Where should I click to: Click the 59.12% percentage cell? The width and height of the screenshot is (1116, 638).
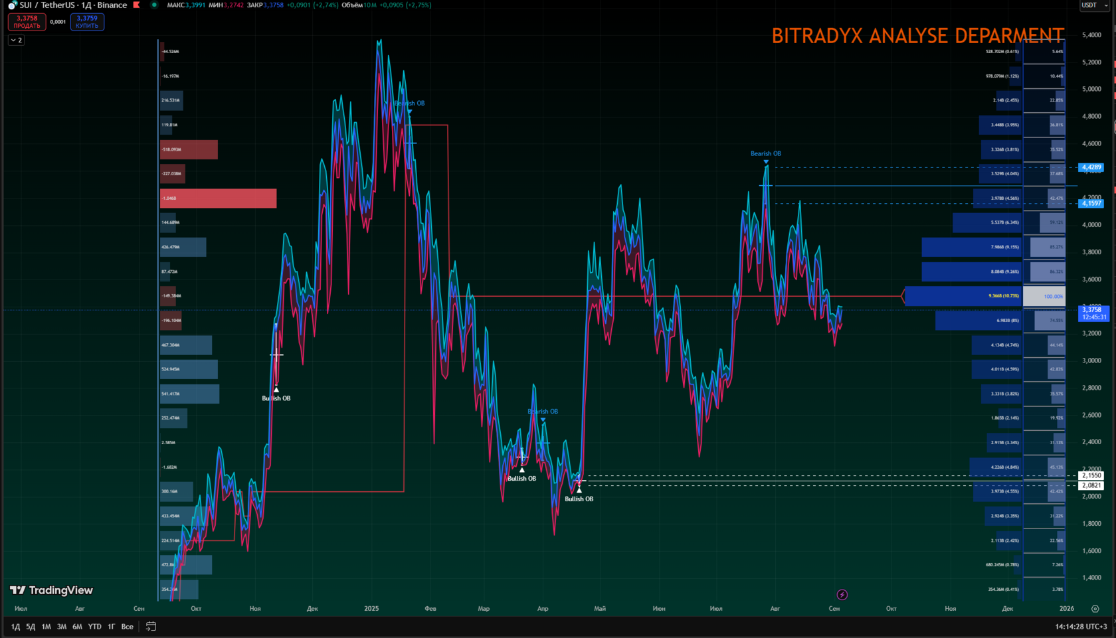coord(1053,222)
